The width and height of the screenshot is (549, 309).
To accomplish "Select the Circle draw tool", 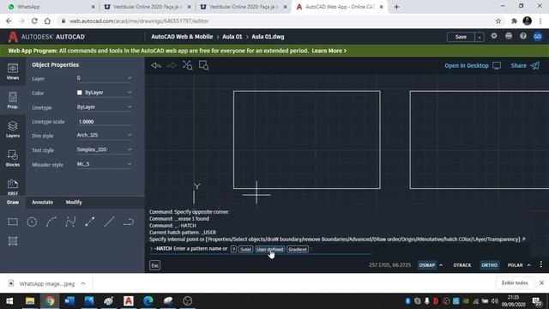I will point(33,221).
